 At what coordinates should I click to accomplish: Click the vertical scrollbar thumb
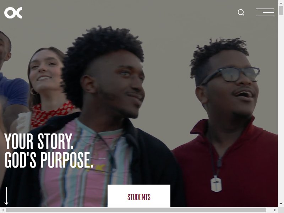pyautogui.click(x=281, y=10)
